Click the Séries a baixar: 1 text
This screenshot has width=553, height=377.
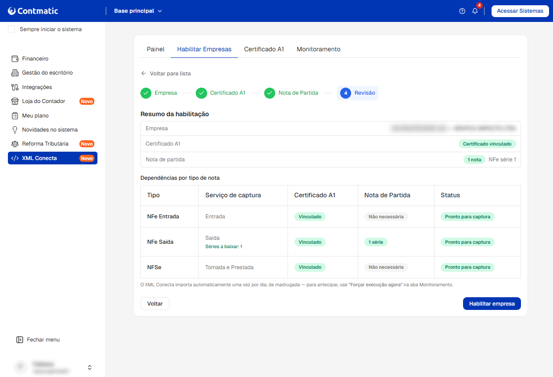point(224,247)
